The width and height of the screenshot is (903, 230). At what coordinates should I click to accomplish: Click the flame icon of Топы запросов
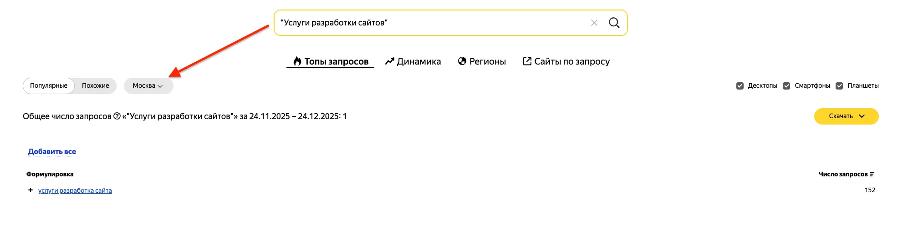pos(297,61)
